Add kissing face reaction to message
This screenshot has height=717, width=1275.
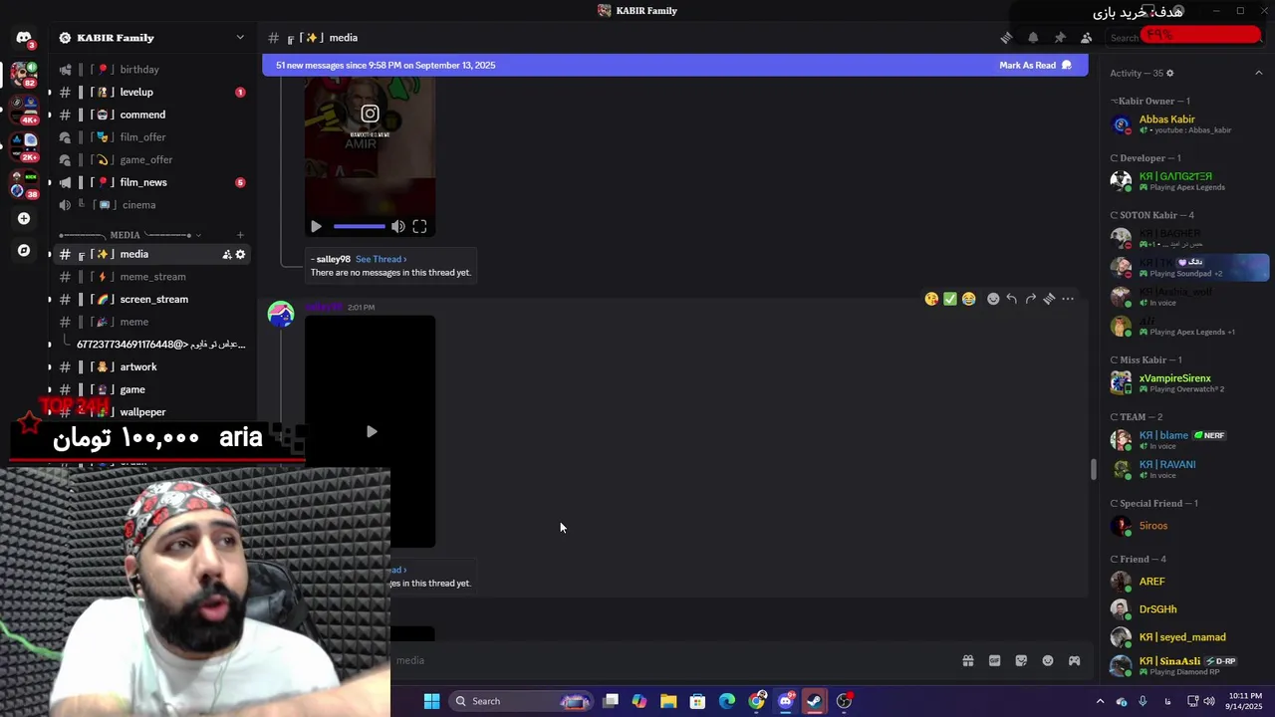931,299
